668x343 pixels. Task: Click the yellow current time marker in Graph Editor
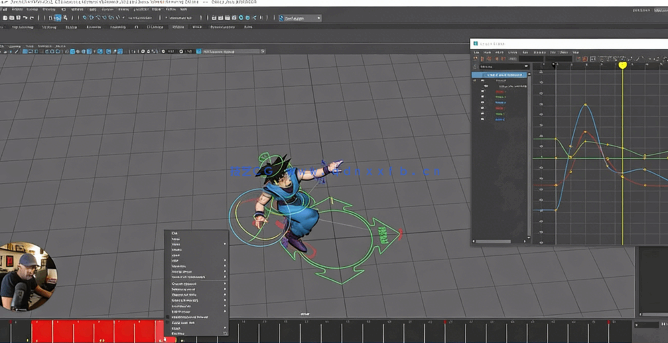(x=622, y=65)
